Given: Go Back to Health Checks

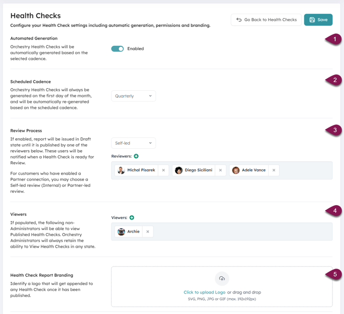Looking at the screenshot, I should [x=266, y=20].
